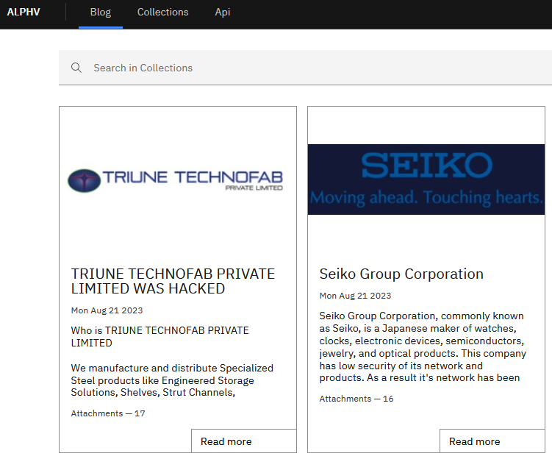Click the Seiko post date Mon Aug 21 2023
Image resolution: width=552 pixels, height=459 pixels.
pos(355,296)
